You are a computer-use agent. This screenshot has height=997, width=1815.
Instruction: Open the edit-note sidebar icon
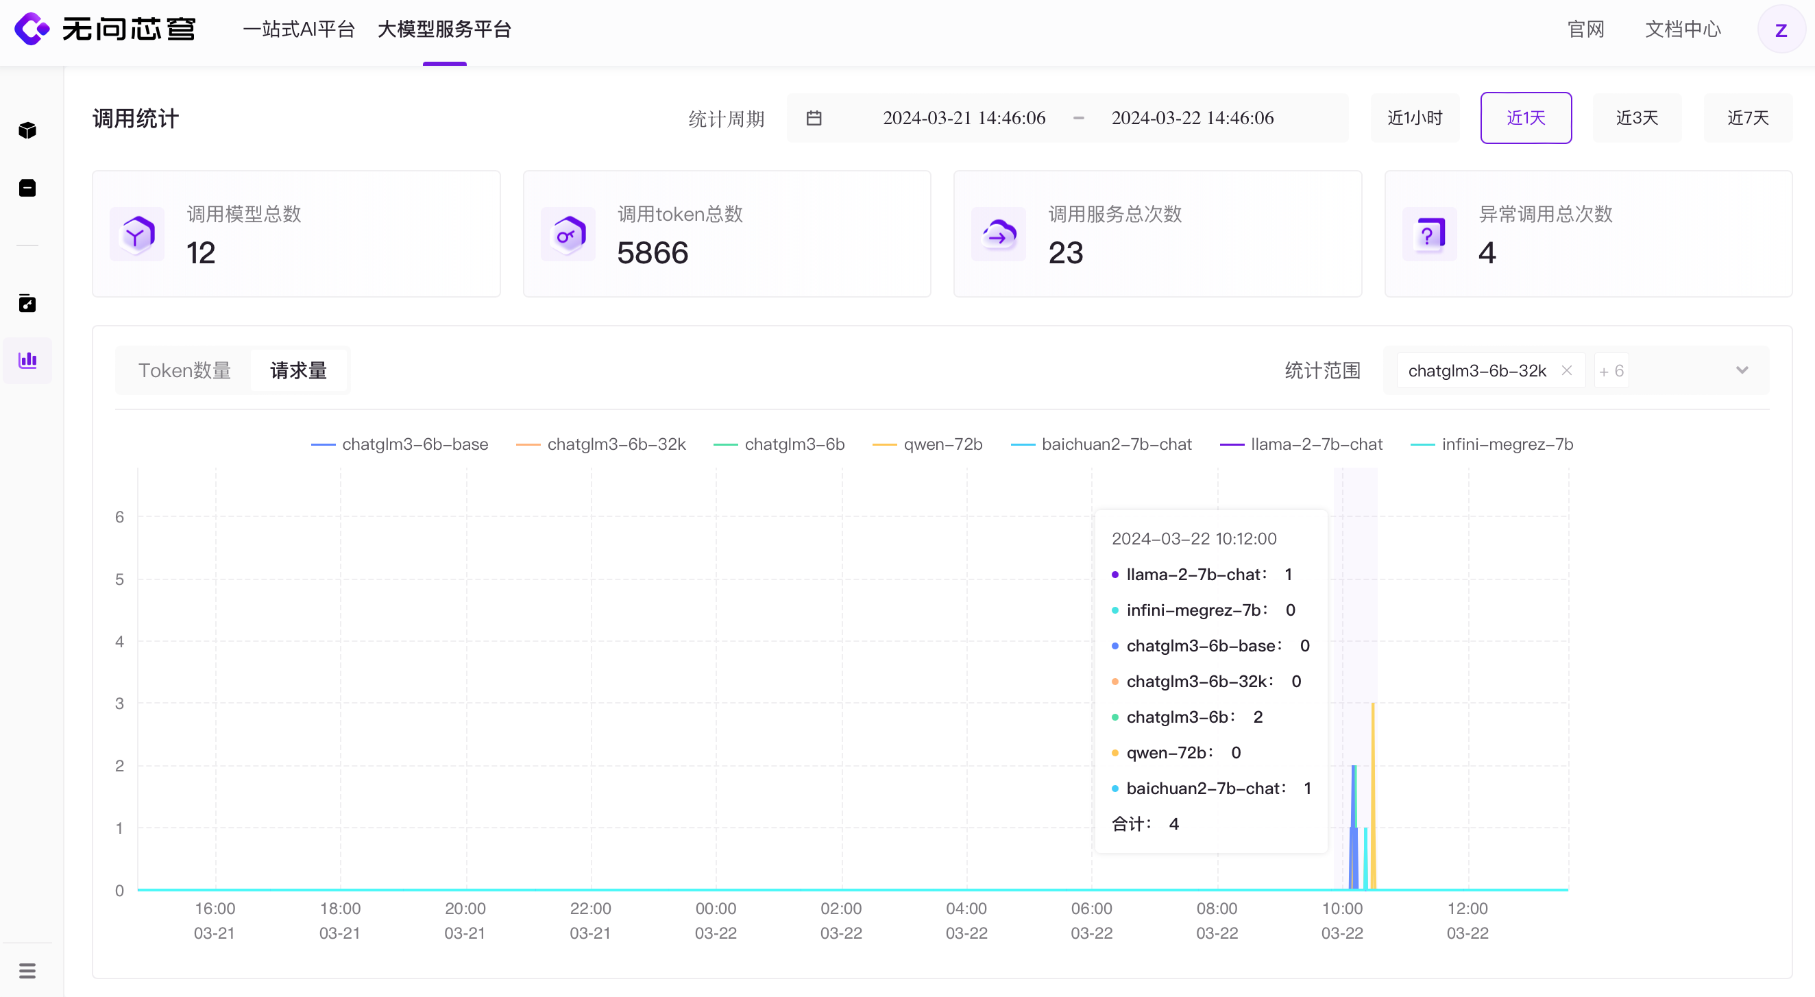coord(27,303)
